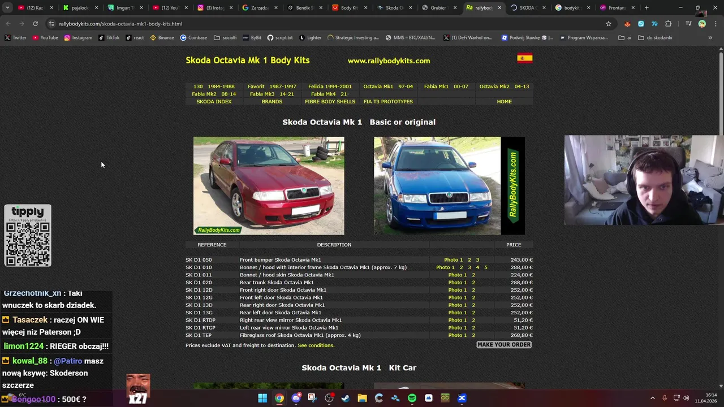
Task: Open the Lighter bookmark
Action: pos(310,38)
